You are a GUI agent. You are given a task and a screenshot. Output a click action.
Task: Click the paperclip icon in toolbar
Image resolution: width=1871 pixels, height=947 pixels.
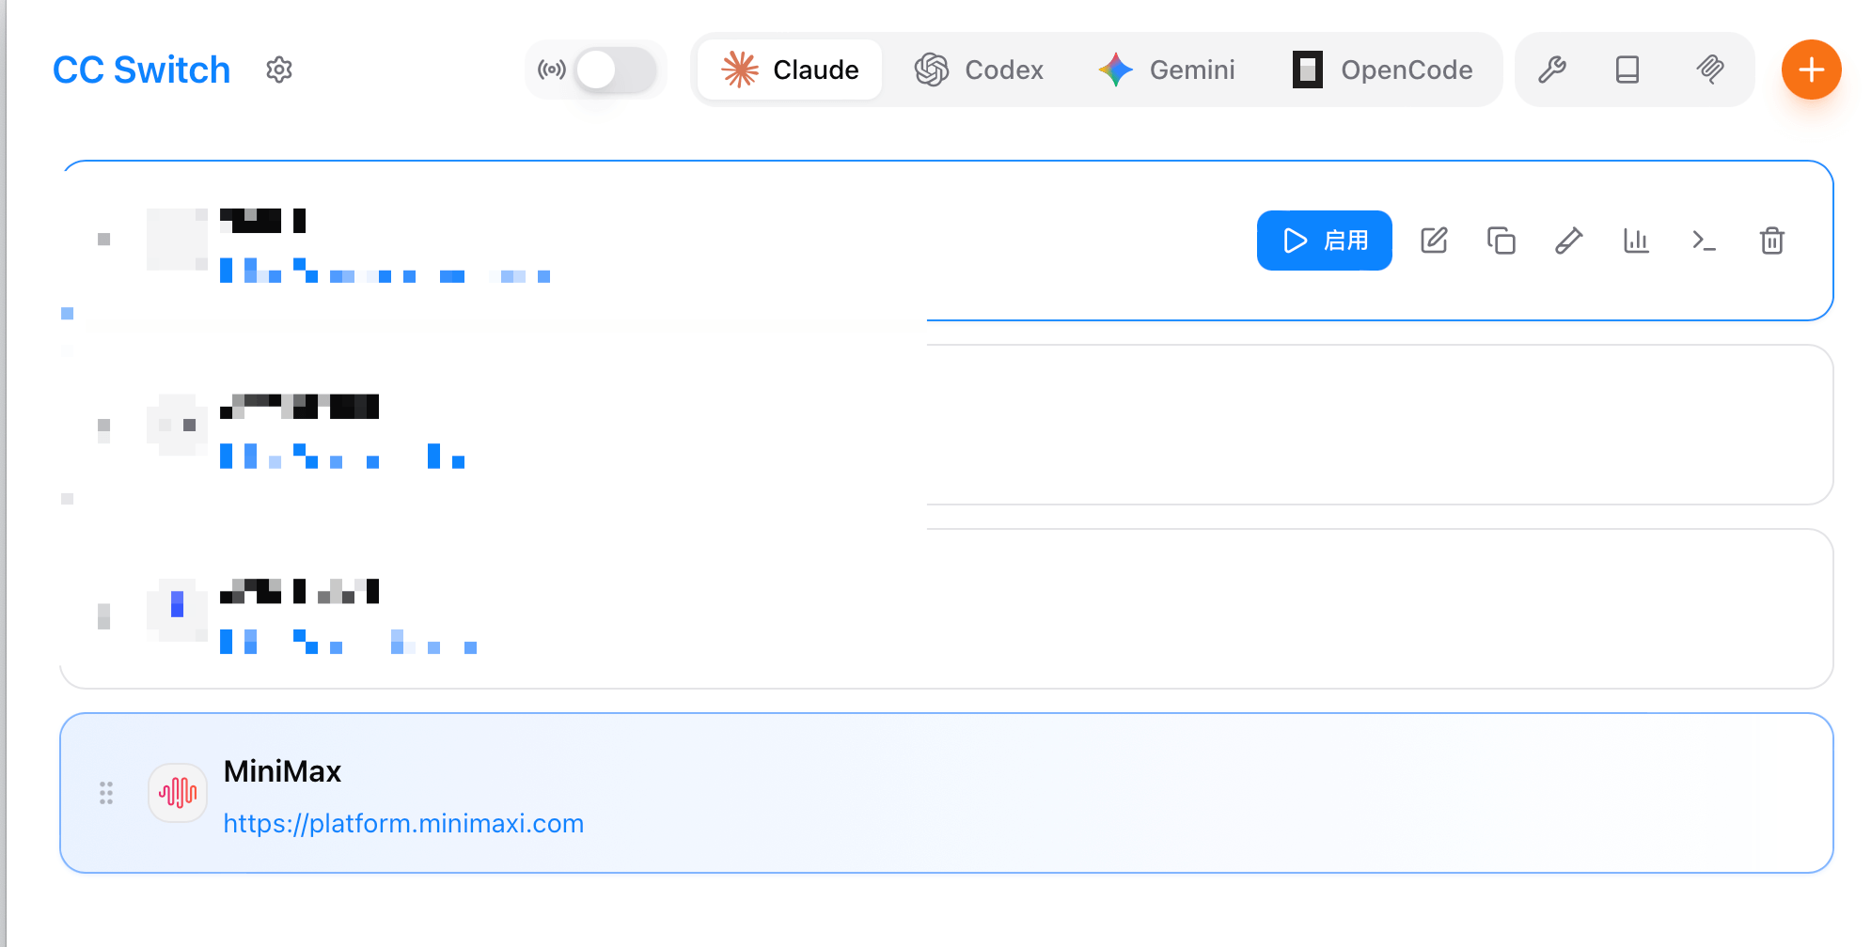1710,70
